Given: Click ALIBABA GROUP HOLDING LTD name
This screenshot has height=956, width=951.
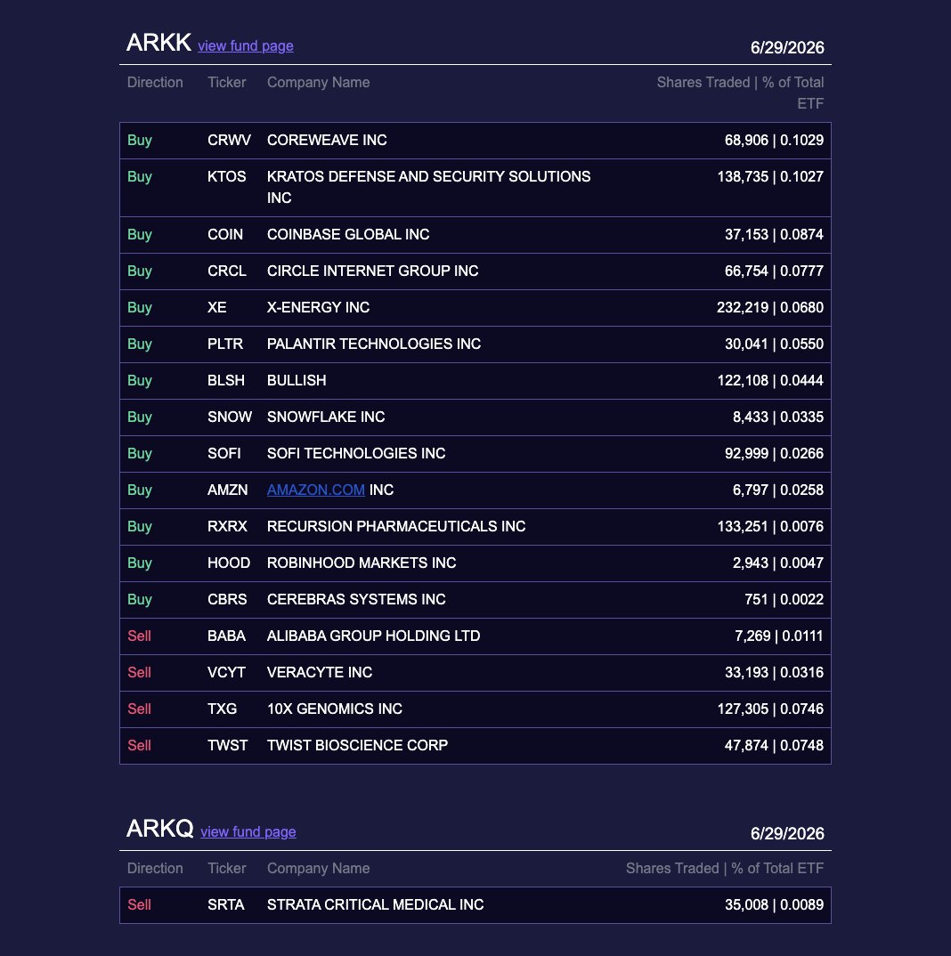Looking at the screenshot, I should coord(373,636).
